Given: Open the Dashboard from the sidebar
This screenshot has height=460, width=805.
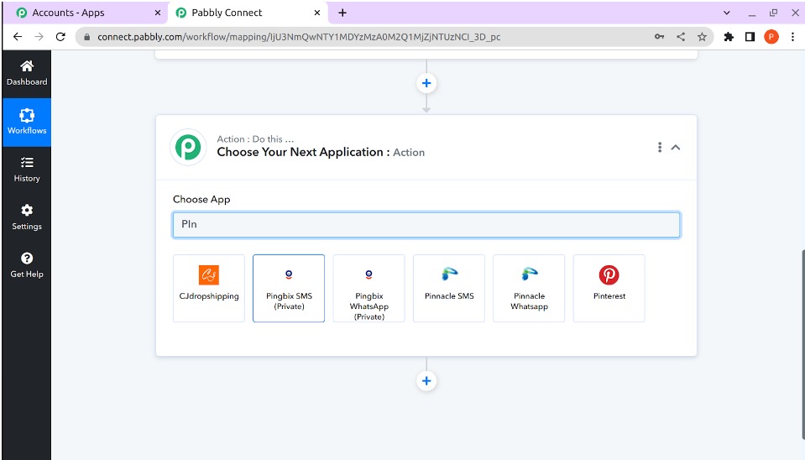Looking at the screenshot, I should (x=27, y=73).
